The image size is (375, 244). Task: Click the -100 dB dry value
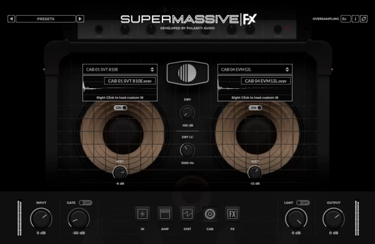click(x=187, y=126)
